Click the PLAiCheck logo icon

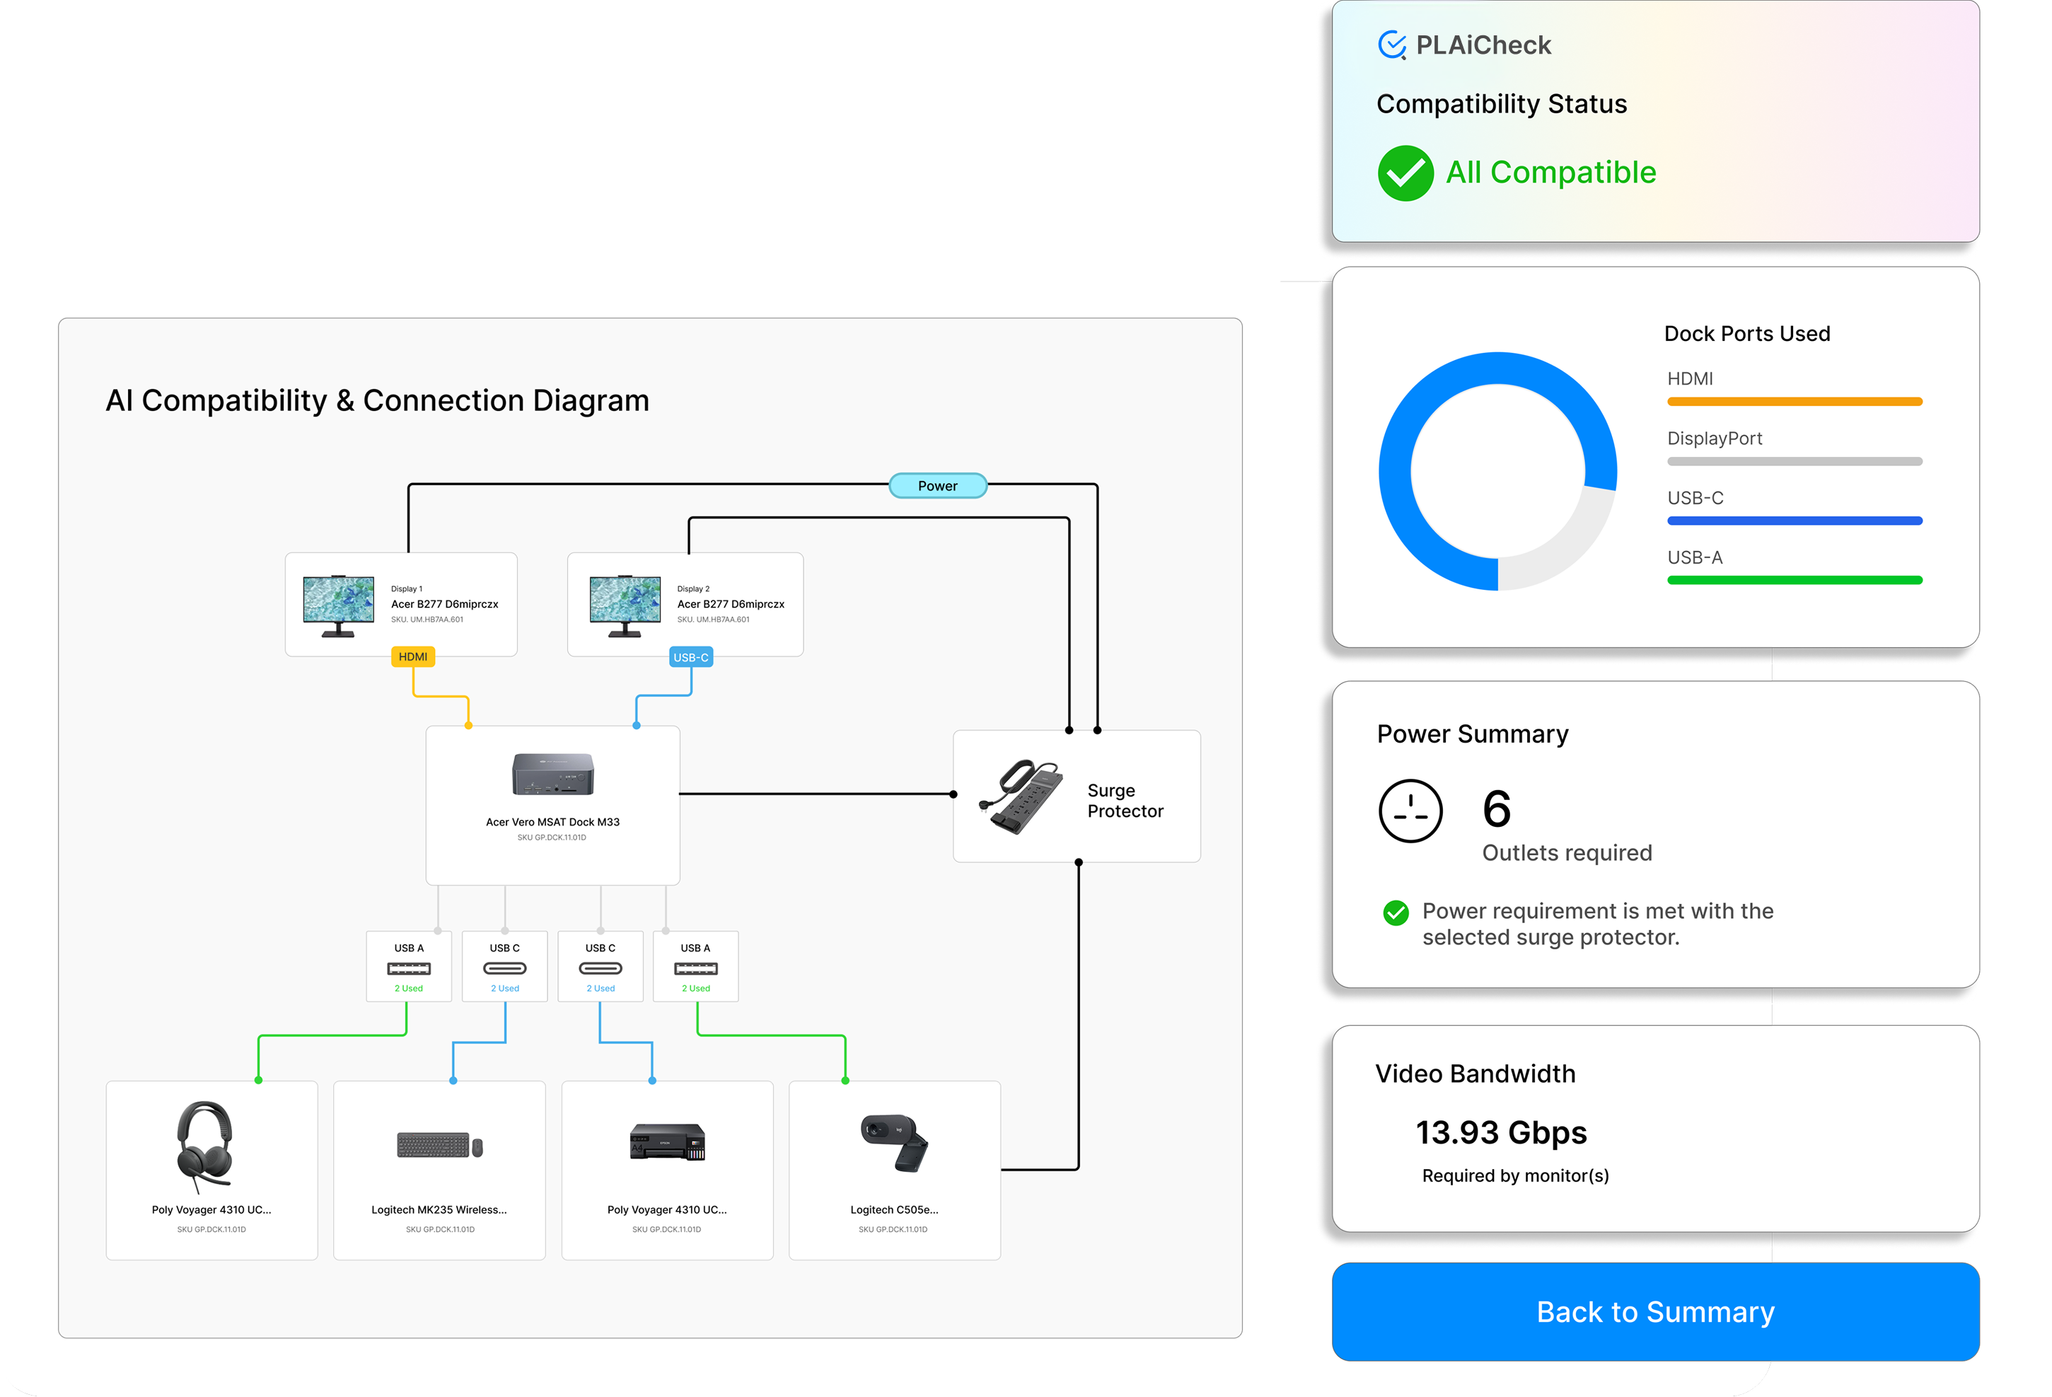click(x=1391, y=45)
